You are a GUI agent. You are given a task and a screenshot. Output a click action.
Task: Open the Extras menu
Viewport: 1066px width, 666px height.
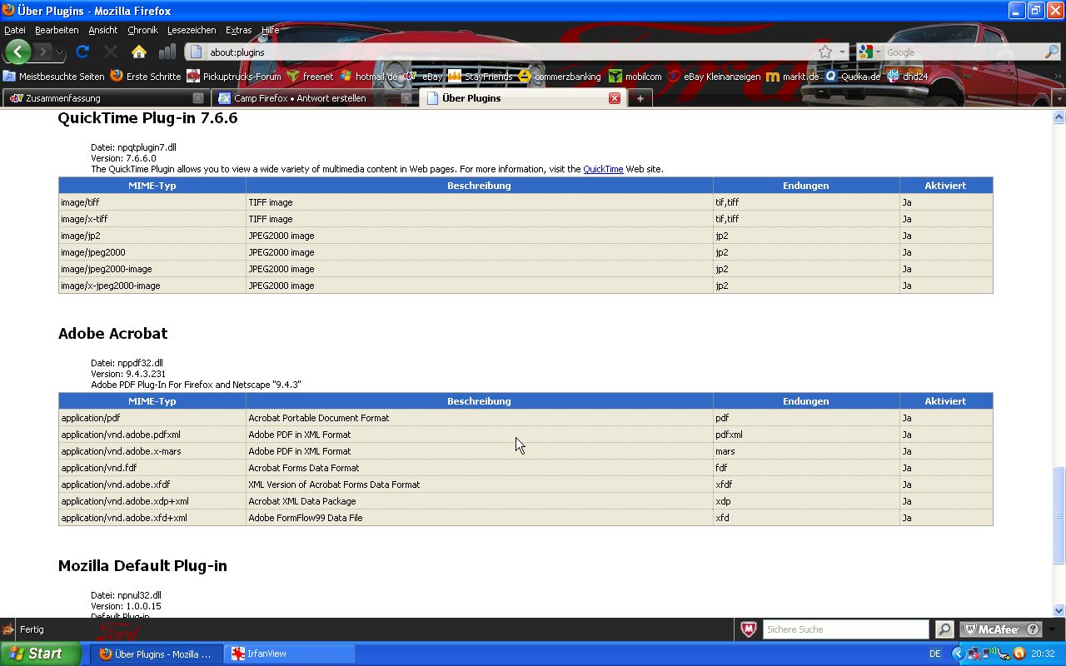click(x=238, y=30)
